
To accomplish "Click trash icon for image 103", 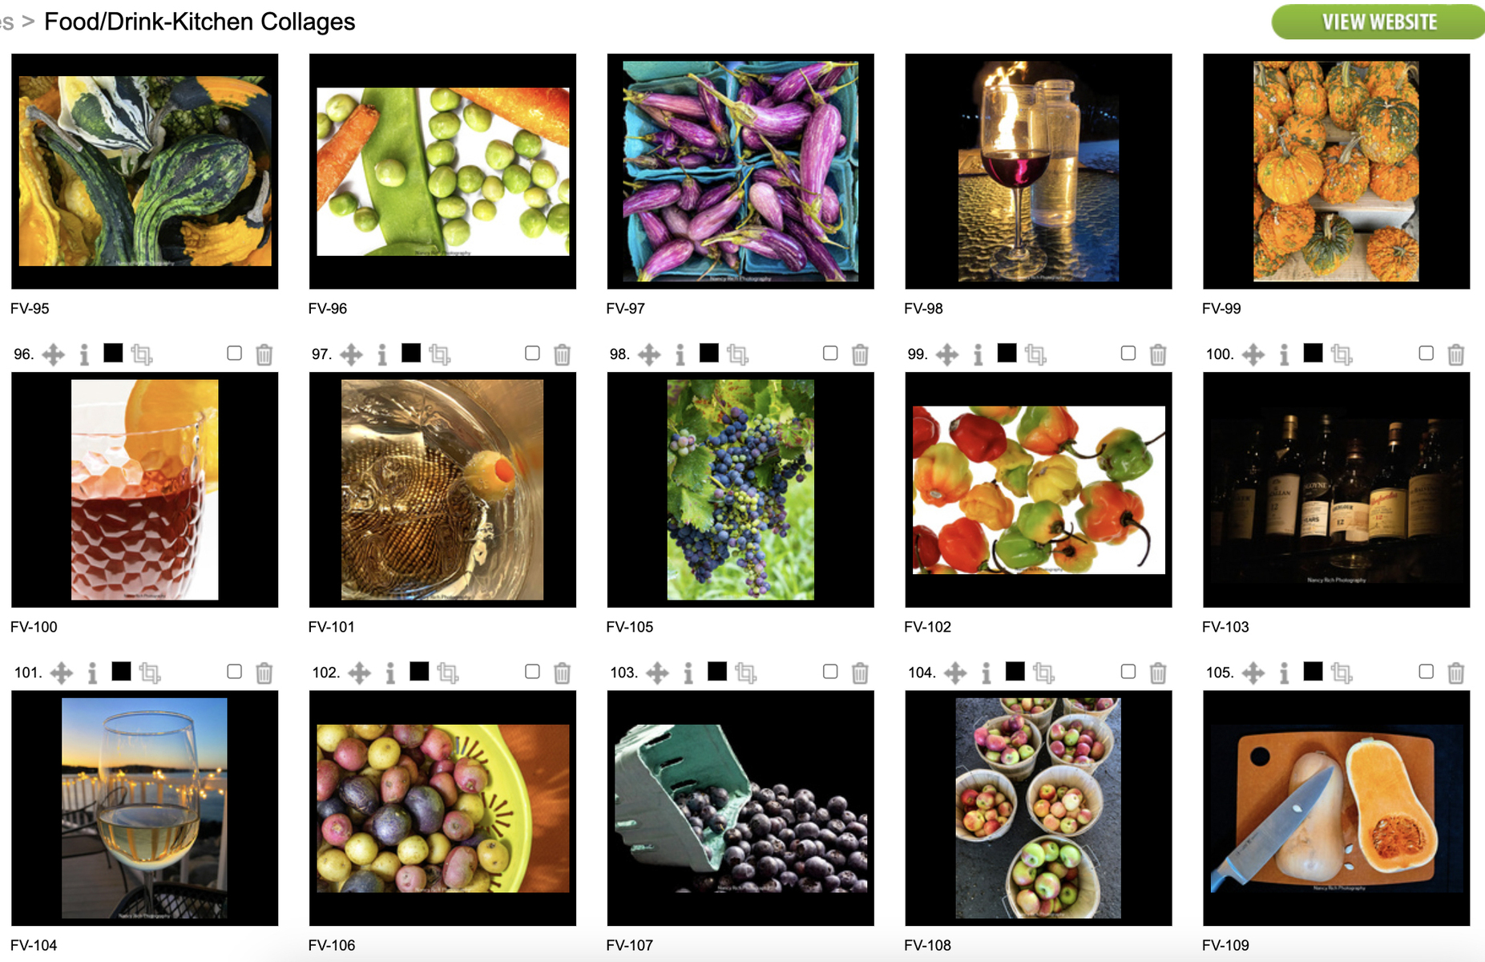I will (x=860, y=673).
